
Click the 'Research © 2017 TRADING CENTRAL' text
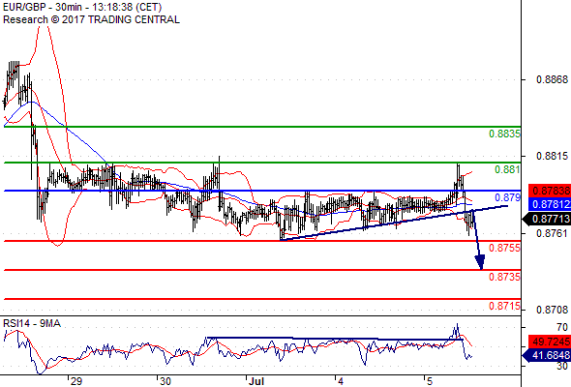tap(91, 19)
